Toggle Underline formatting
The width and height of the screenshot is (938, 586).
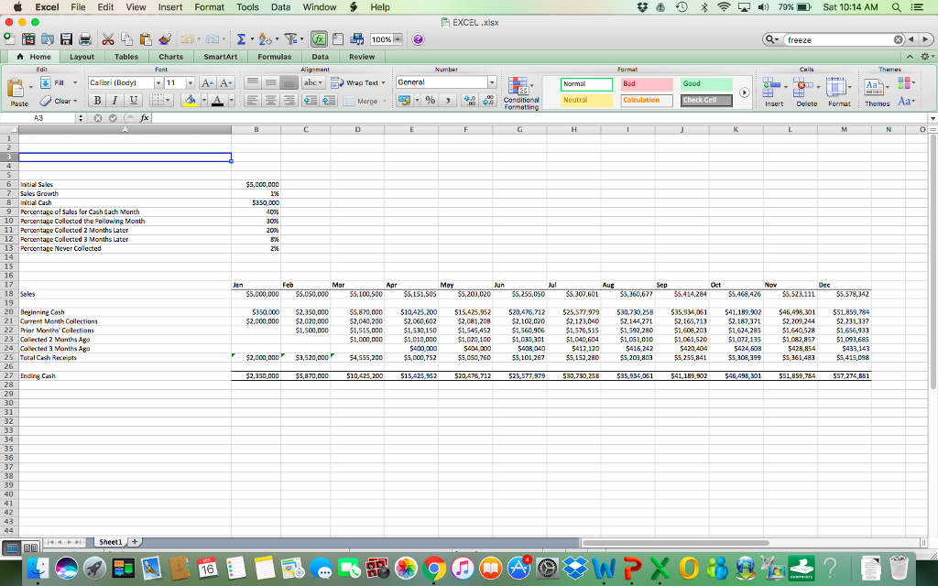136,100
